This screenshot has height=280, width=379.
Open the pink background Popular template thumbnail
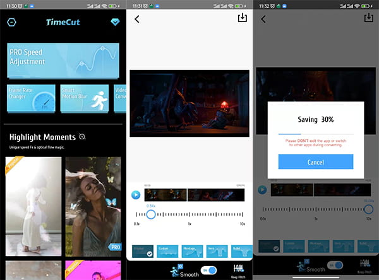pos(93,270)
